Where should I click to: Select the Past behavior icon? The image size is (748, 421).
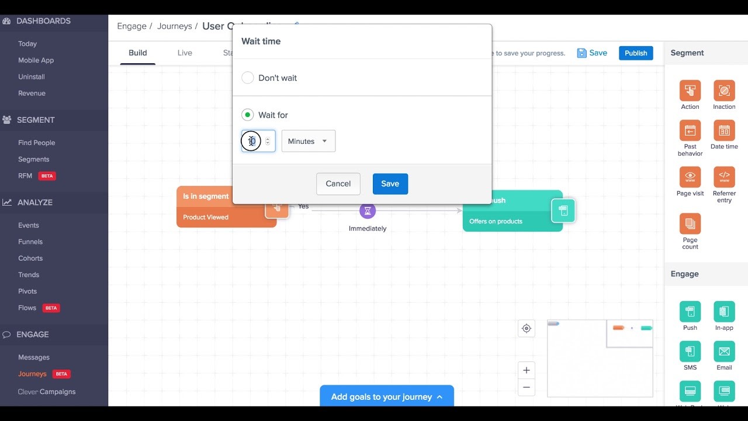(x=690, y=132)
